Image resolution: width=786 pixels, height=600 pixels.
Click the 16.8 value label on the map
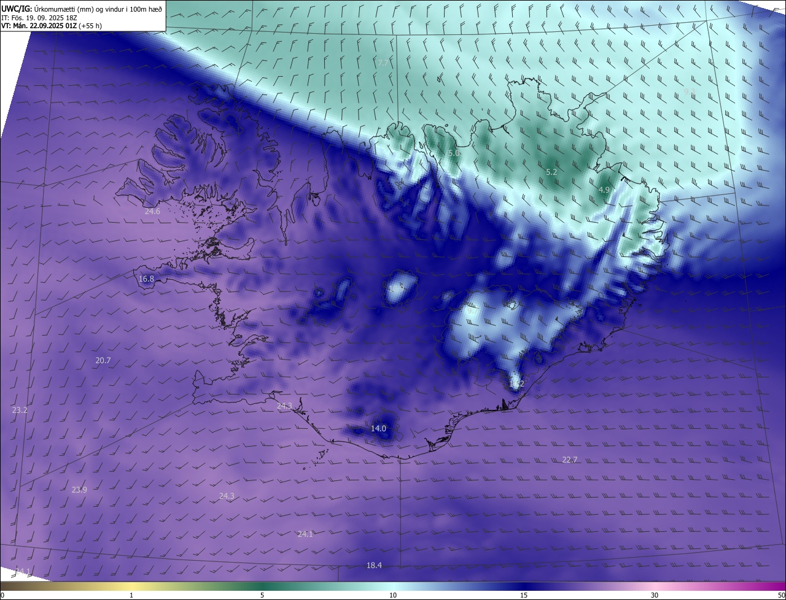[146, 279]
